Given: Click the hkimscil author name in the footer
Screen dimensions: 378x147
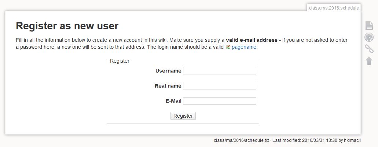Looking at the screenshot, I should pos(353,140).
